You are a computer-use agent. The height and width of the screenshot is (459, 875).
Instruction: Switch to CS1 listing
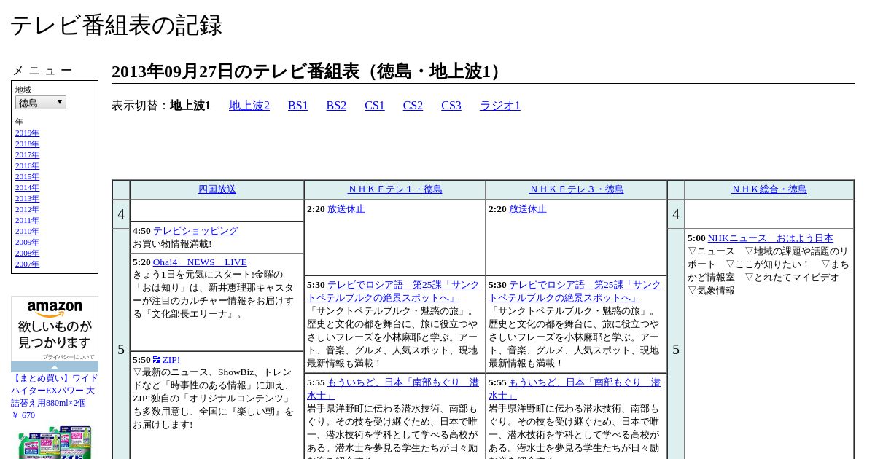pyautogui.click(x=375, y=106)
